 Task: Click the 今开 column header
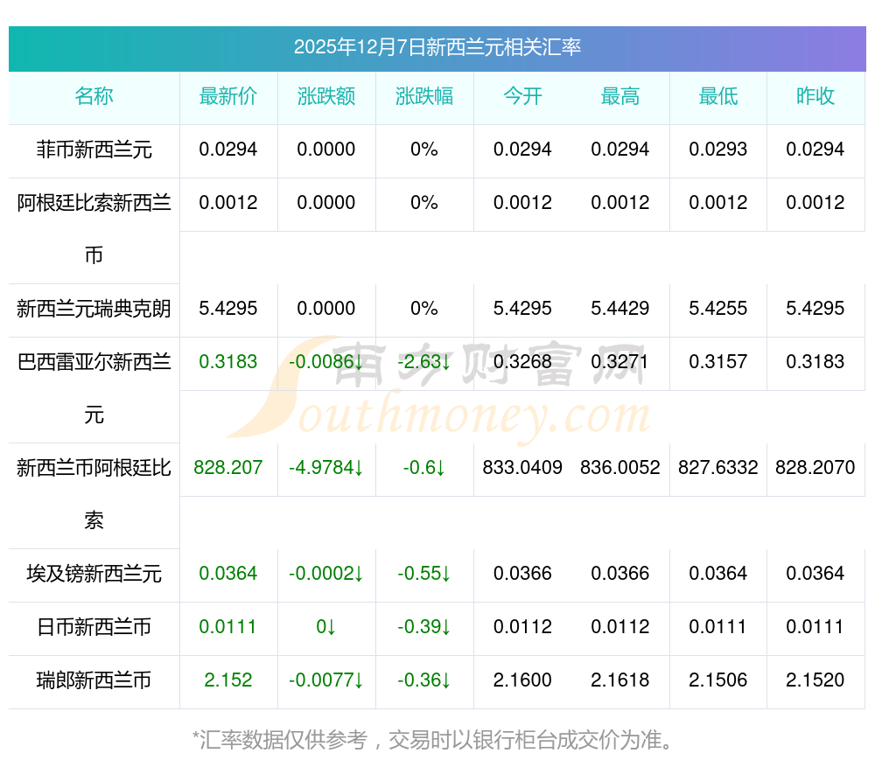(x=522, y=96)
